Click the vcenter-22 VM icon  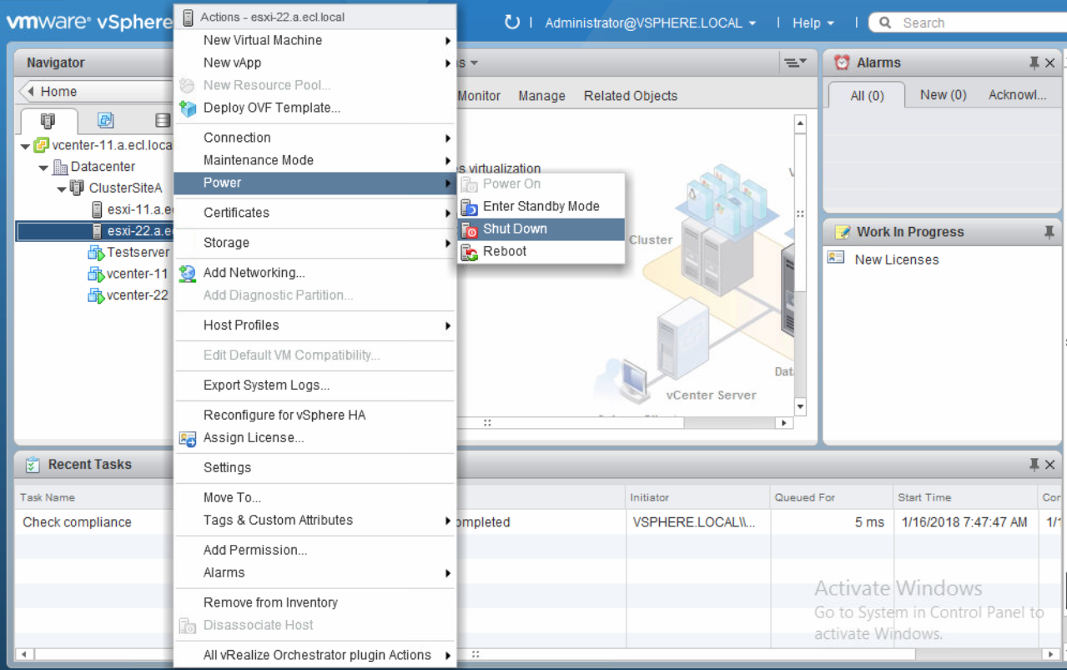96,295
